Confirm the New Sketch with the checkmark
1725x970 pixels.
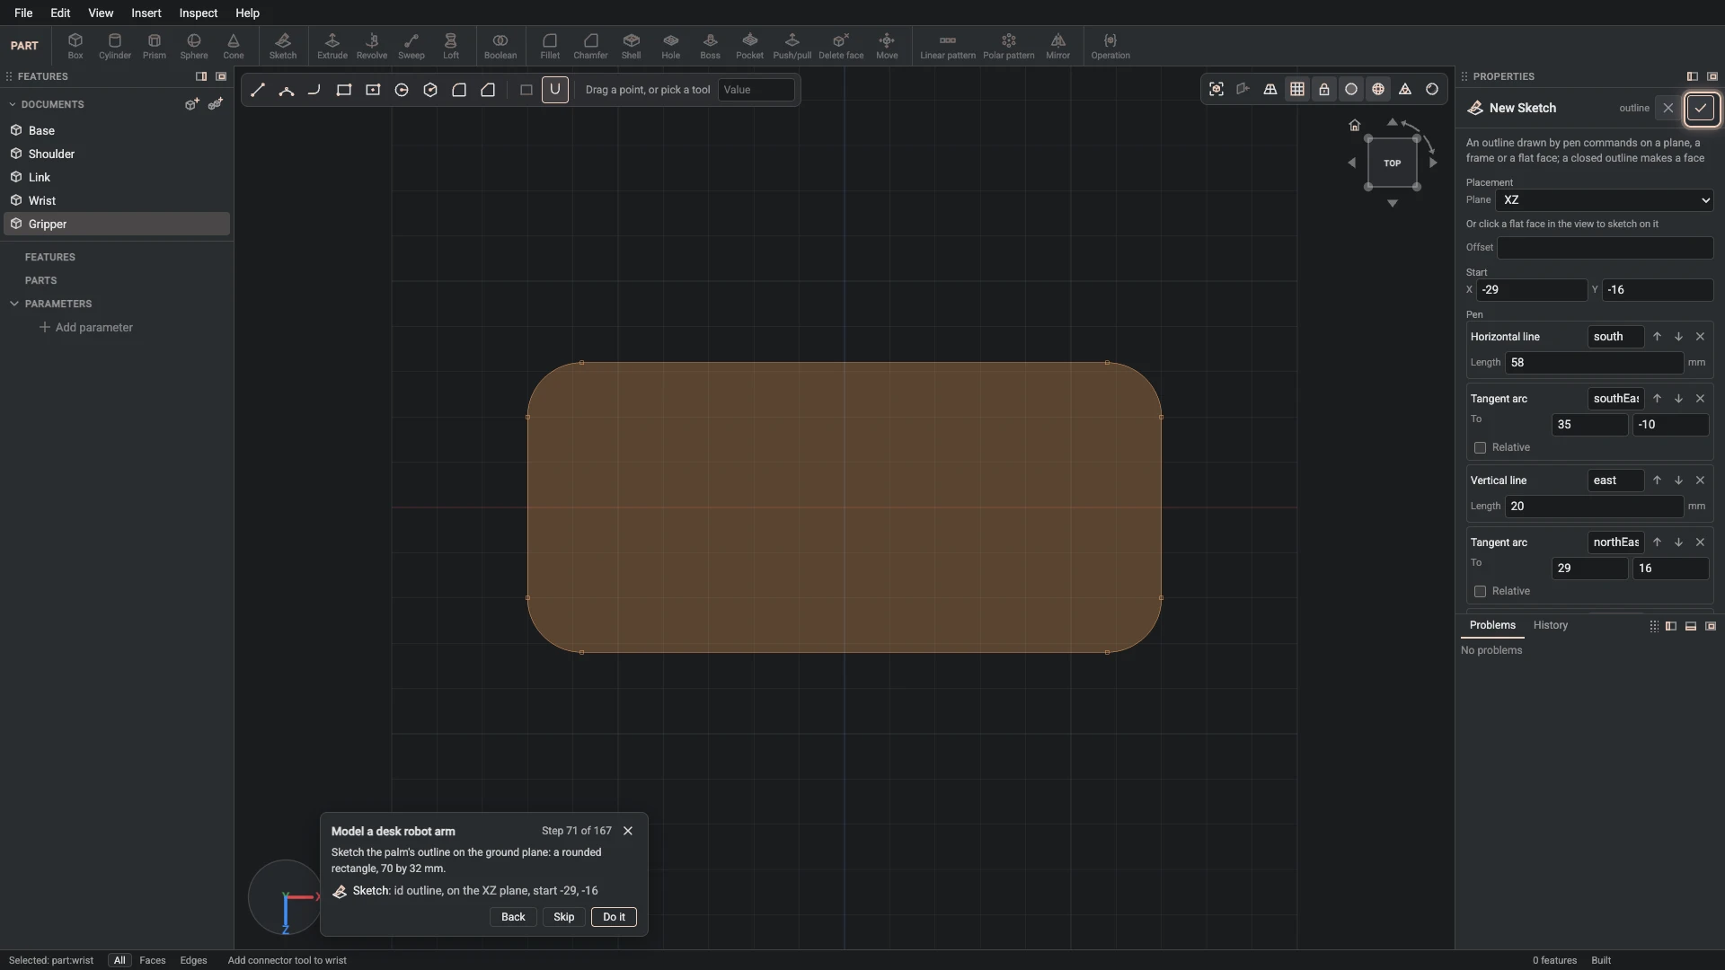coord(1701,109)
